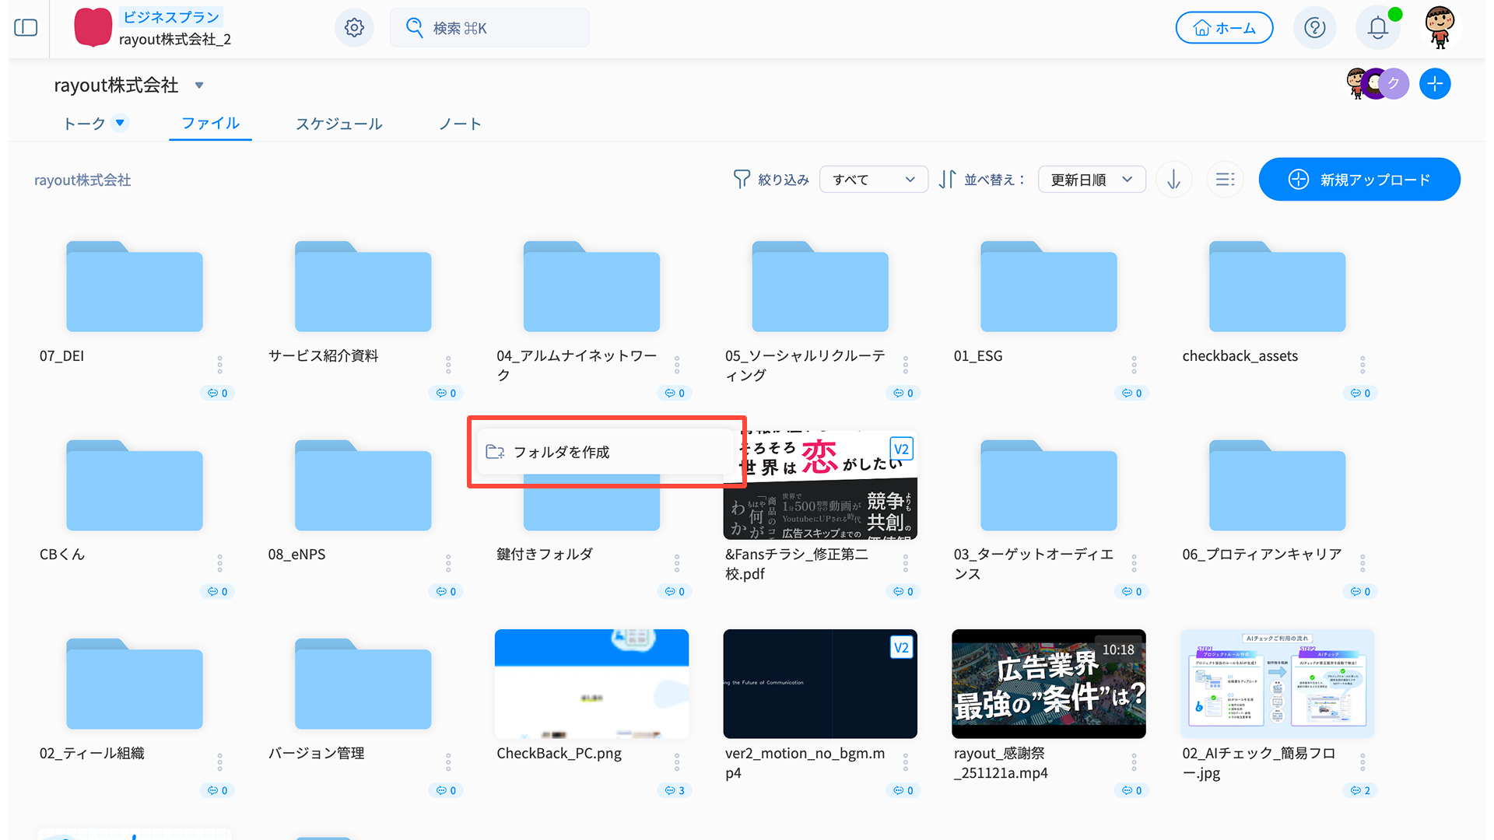Image resolution: width=1494 pixels, height=840 pixels.
Task: Open notifications bell icon
Action: pos(1377,28)
